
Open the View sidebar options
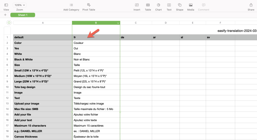pyautogui.click(x=6, y=5)
